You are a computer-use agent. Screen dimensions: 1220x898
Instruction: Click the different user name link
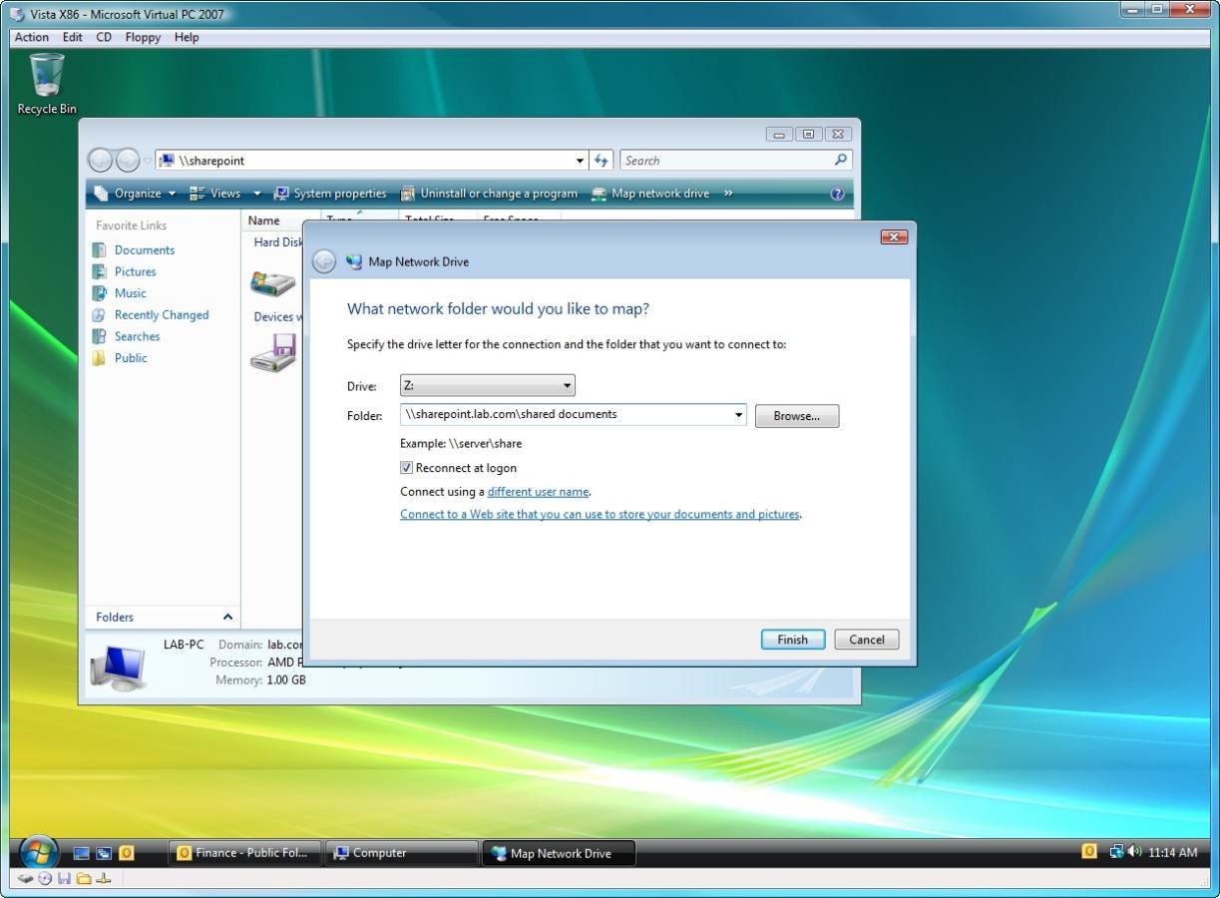[538, 492]
